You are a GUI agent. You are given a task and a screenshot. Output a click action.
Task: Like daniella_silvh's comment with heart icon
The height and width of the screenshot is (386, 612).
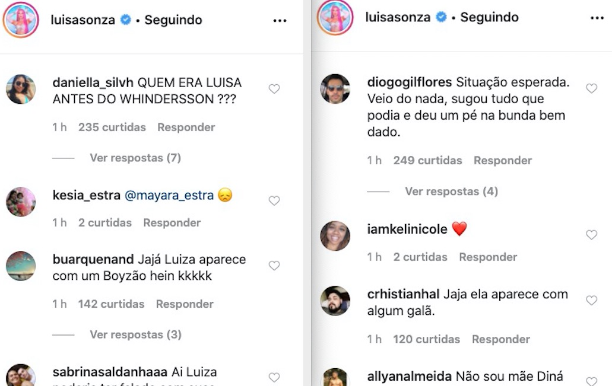click(x=274, y=89)
